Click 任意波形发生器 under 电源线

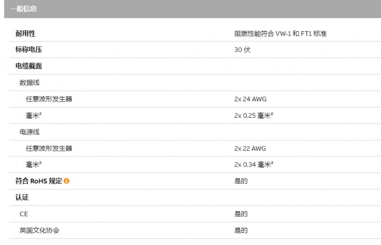49,149
